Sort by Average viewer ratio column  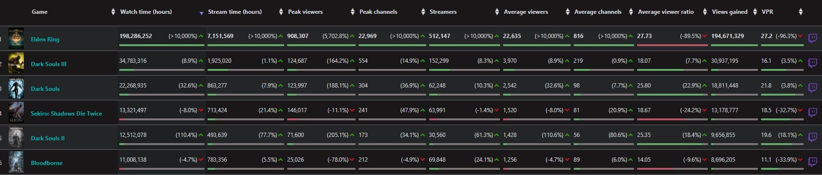666,12
